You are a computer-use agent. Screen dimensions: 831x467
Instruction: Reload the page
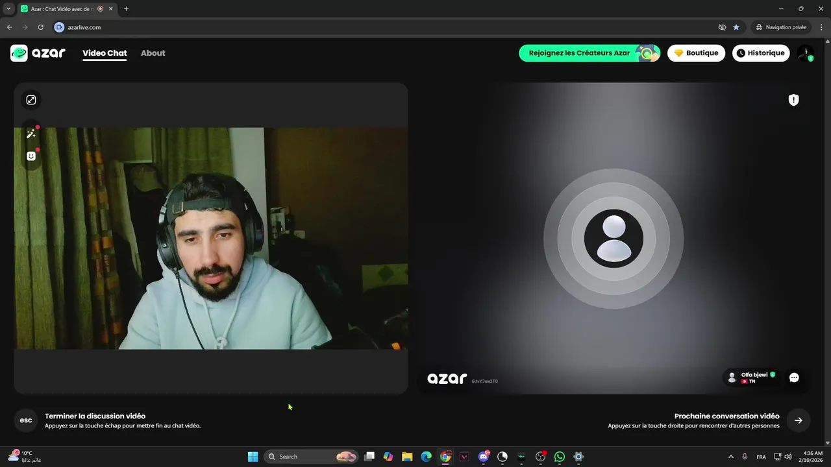pos(40,27)
